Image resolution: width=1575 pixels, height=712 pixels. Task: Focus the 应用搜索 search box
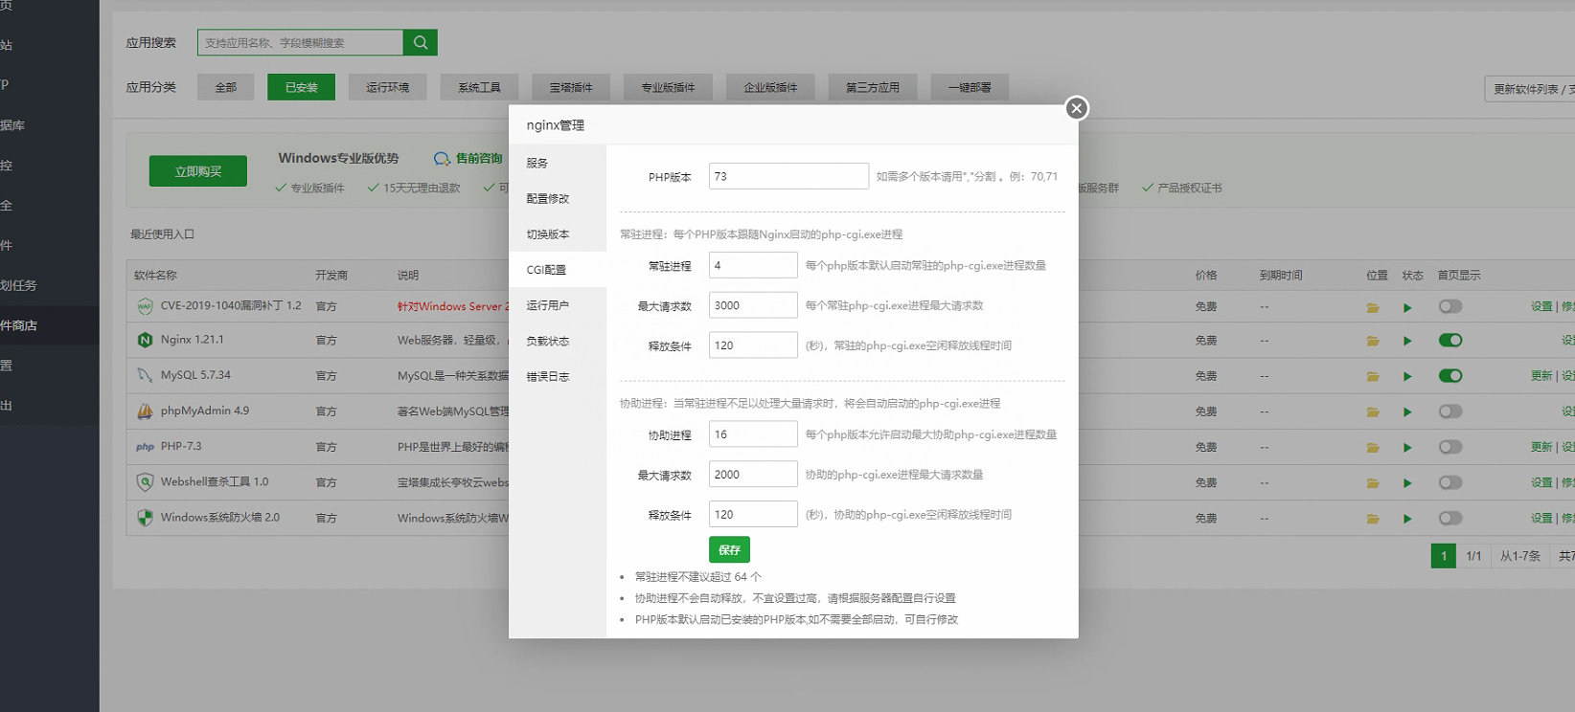(301, 42)
